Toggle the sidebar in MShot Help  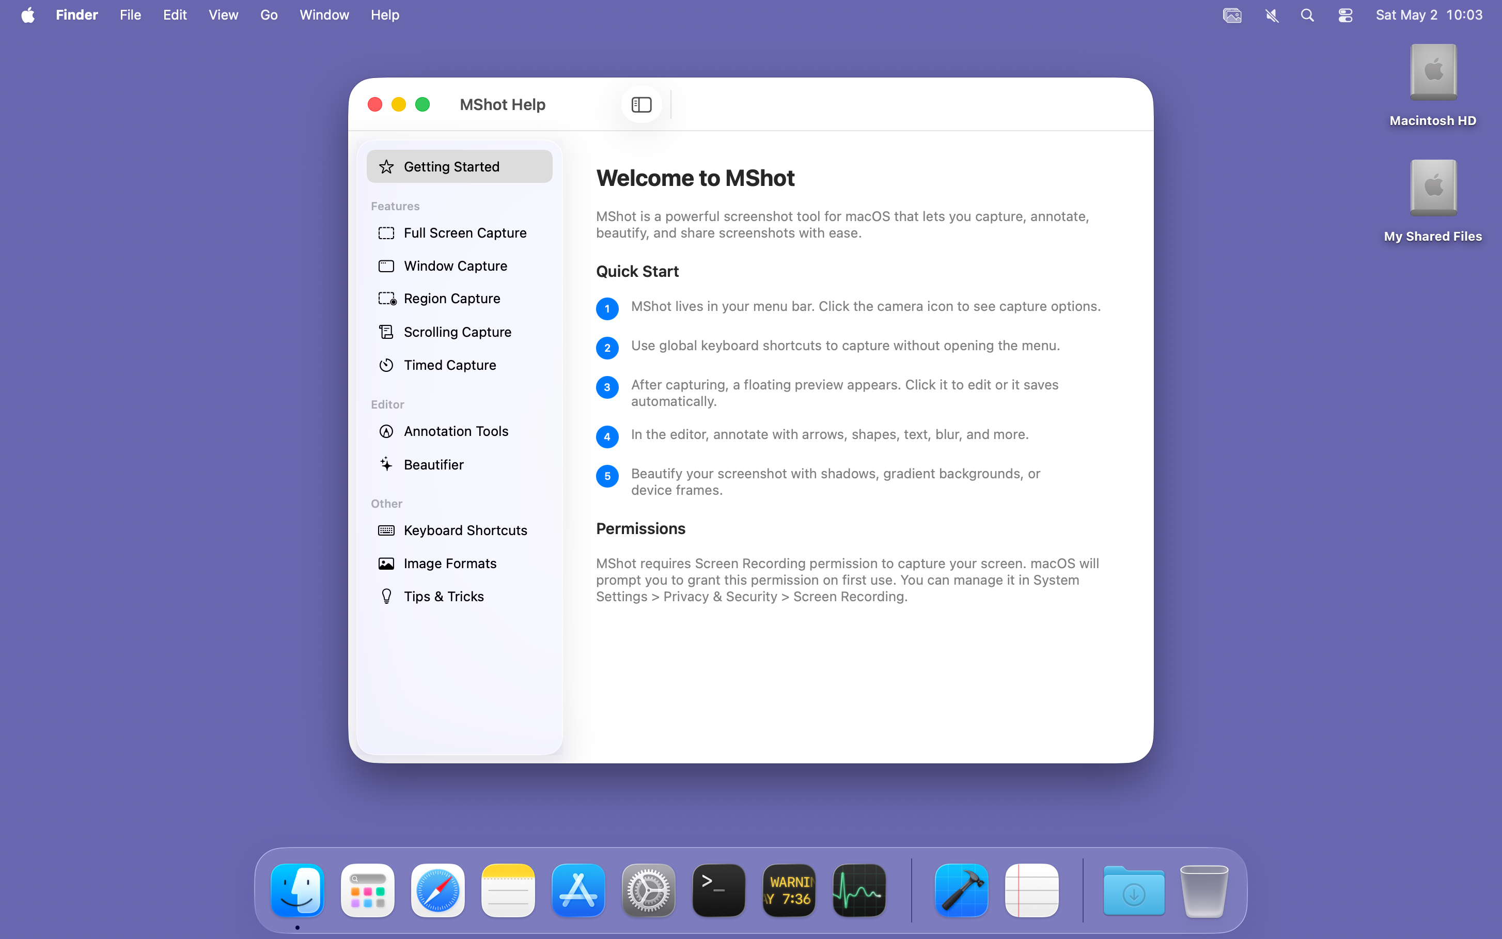(x=642, y=104)
